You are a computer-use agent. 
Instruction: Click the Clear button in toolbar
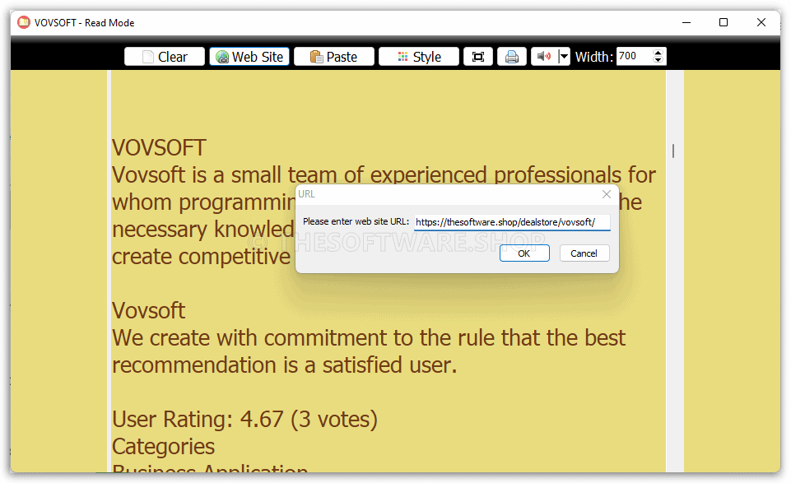(165, 57)
